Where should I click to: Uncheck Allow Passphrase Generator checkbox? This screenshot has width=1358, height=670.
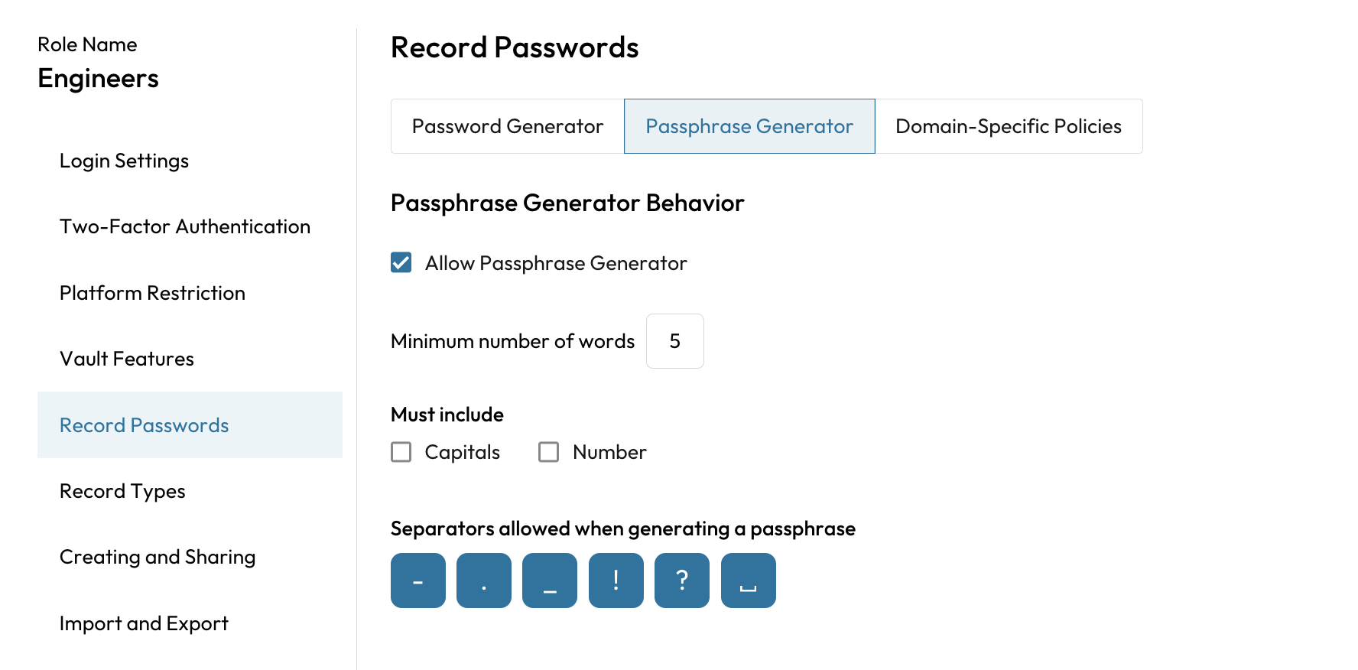click(x=401, y=263)
